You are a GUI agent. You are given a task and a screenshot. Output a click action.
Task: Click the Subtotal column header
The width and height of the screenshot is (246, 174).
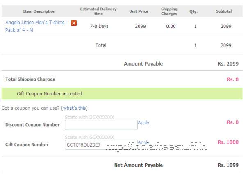pos(224,11)
